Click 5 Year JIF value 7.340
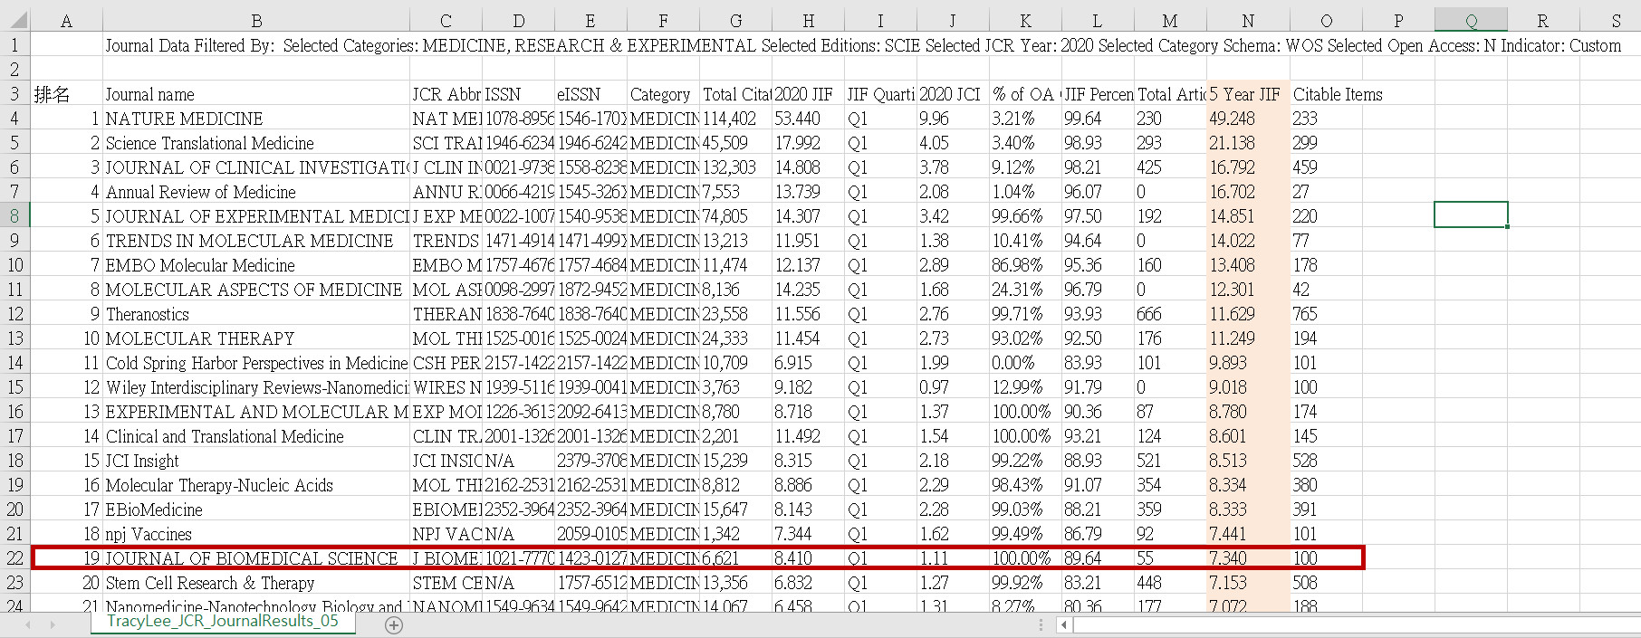 [x=1248, y=558]
